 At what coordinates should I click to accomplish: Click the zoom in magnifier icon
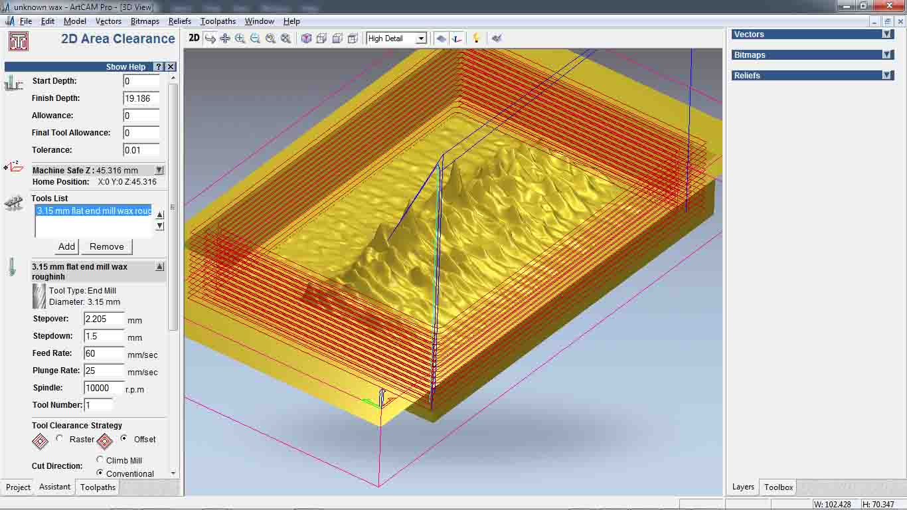[x=240, y=39]
